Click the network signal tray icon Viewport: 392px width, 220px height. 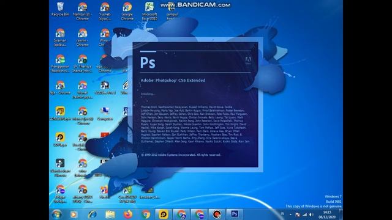pos(304,215)
